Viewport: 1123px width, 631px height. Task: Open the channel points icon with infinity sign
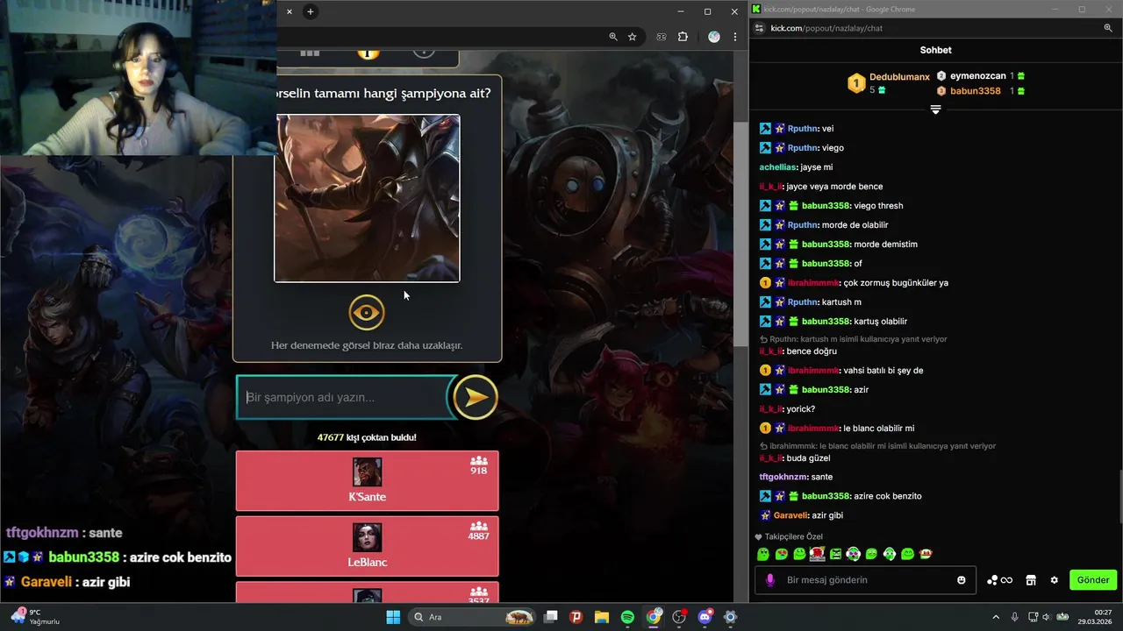click(1000, 580)
